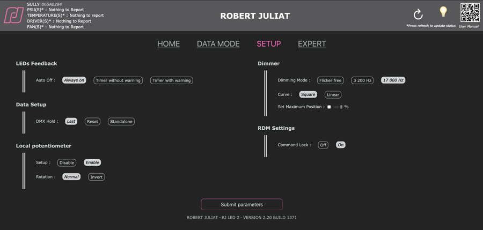The image size is (483, 230).
Task: Turn Command Lock Off
Action: point(323,145)
